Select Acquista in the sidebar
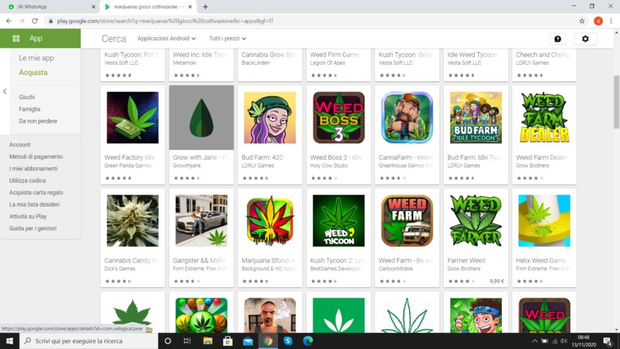This screenshot has height=349, width=620. pyautogui.click(x=33, y=73)
